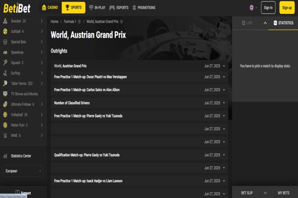
Task: Expand the Snooker chevron
Action: (41, 21)
